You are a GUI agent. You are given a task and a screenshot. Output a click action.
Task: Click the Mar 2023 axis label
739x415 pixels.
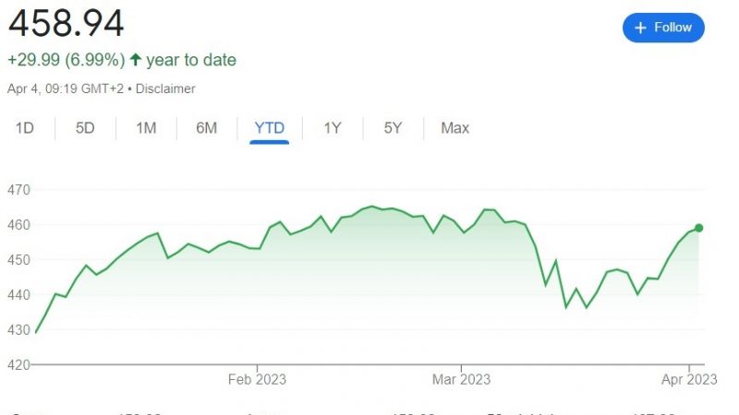click(461, 379)
